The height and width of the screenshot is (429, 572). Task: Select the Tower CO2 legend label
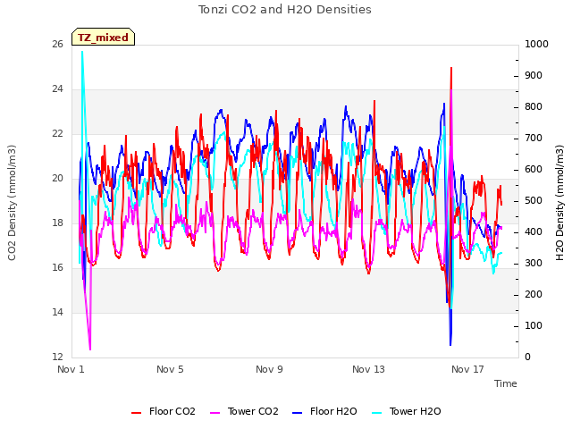coord(253,411)
